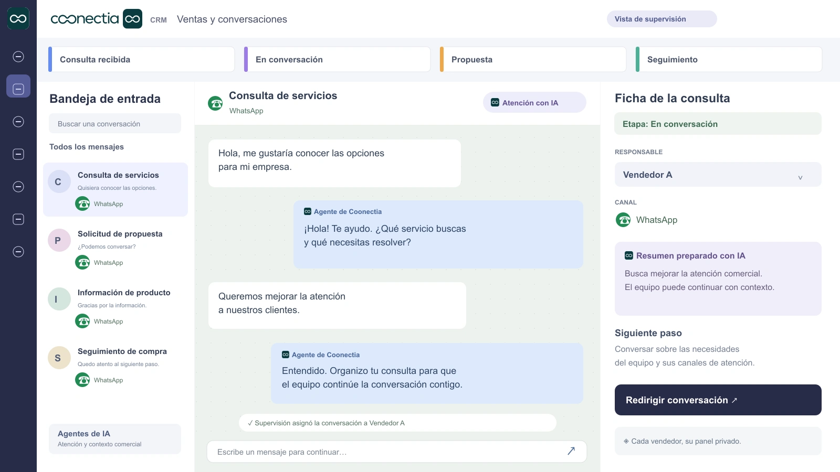Screen dimensions: 840x472
Task: Click the Escribe un mensaje input field
Action: [x=396, y=452]
